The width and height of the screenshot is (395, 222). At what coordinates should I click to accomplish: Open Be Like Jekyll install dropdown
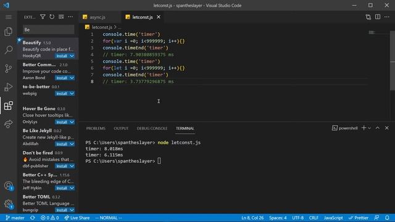tap(72, 144)
